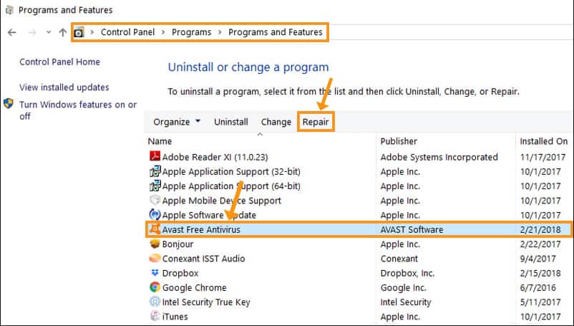
Task: Click the 2/21/2018 install date
Action: (540, 230)
